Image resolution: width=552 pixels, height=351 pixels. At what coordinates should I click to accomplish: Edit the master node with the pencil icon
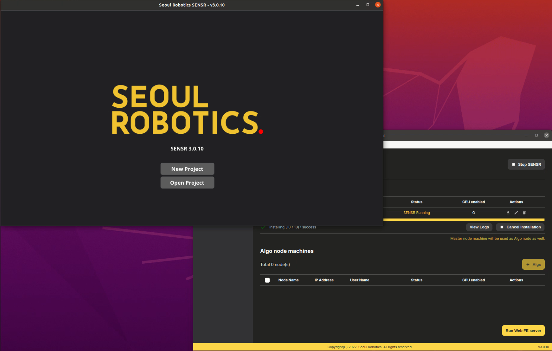[516, 213]
